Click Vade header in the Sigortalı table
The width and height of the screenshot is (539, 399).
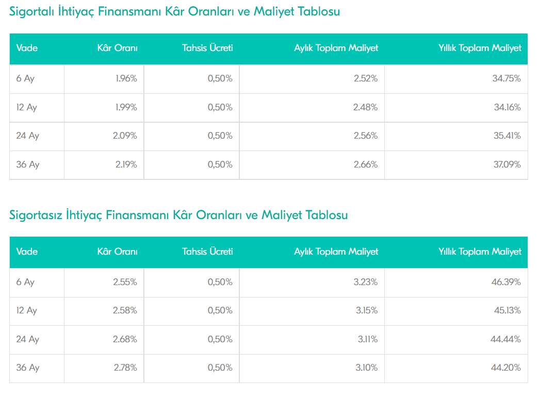pyautogui.click(x=27, y=48)
